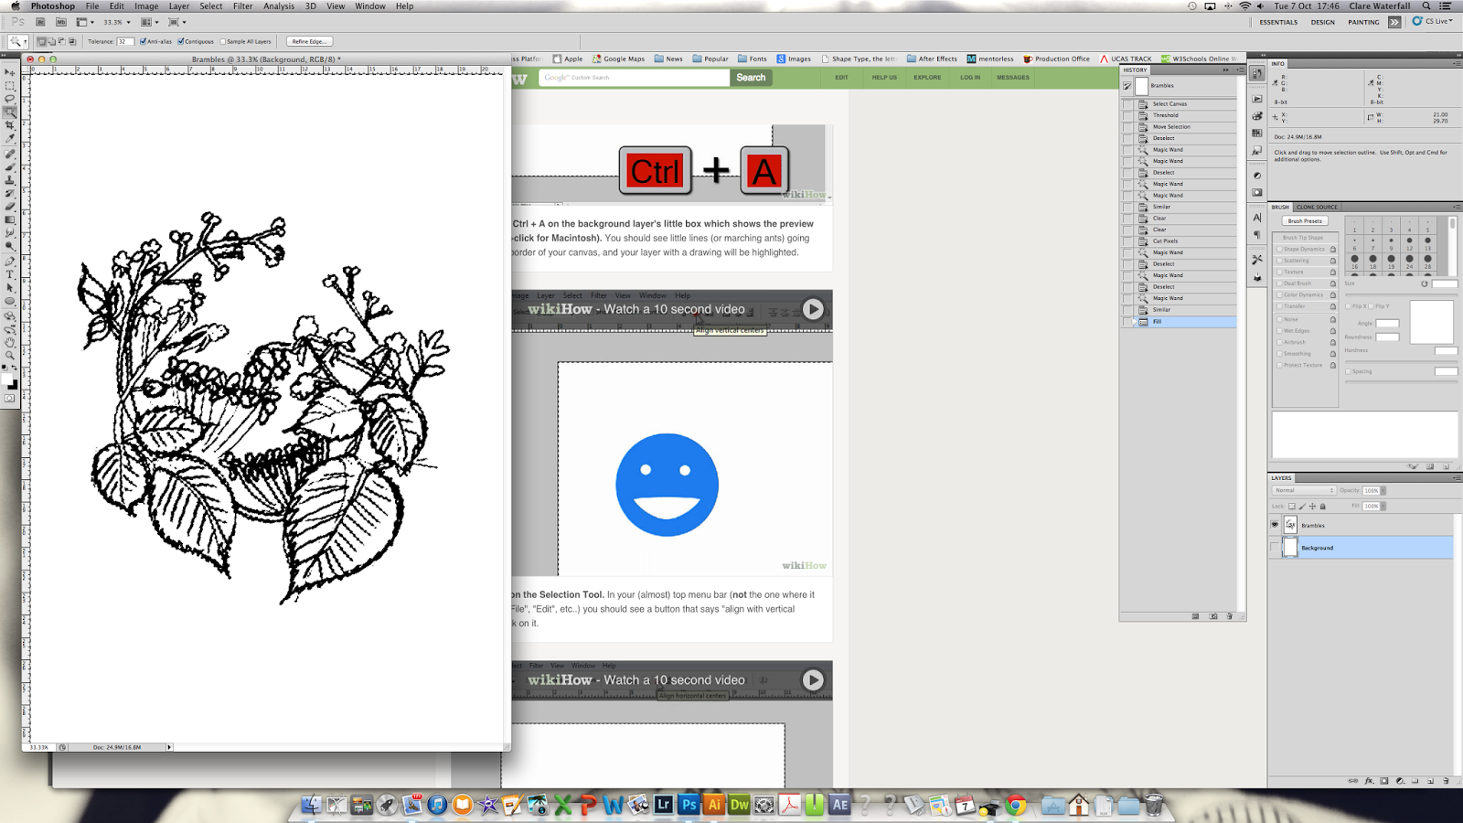The height and width of the screenshot is (823, 1463).
Task: Select the Crop tool
Action: tap(10, 126)
